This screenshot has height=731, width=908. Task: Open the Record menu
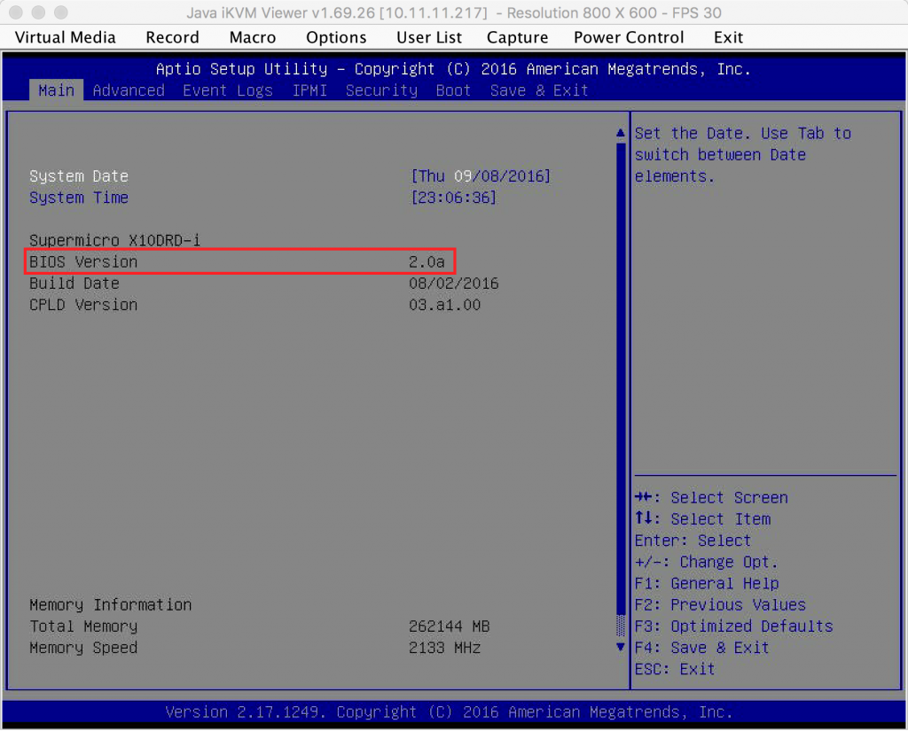172,37
